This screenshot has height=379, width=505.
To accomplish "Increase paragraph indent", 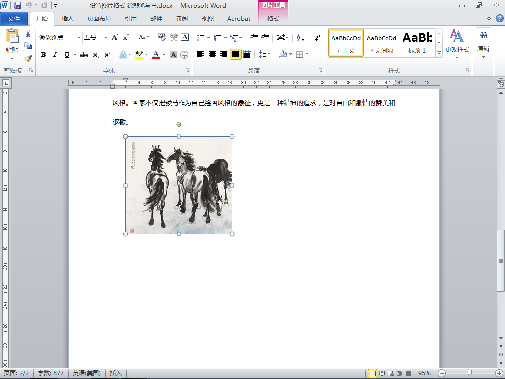I will tap(265, 38).
